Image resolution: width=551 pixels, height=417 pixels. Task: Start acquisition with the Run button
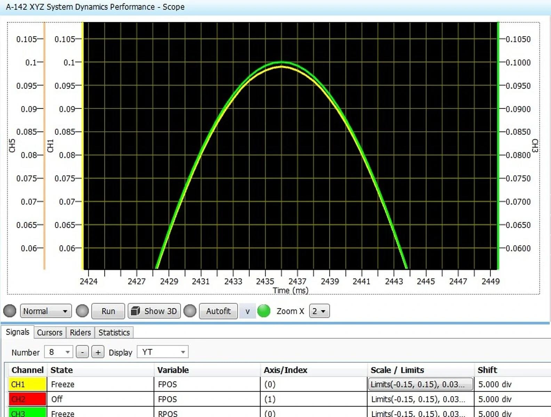pos(108,311)
